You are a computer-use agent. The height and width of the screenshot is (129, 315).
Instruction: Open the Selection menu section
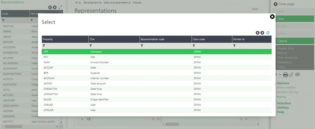point(284,103)
